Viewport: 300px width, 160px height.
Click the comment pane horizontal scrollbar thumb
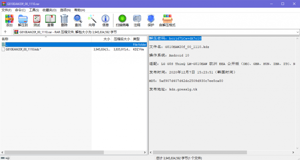point(200,152)
